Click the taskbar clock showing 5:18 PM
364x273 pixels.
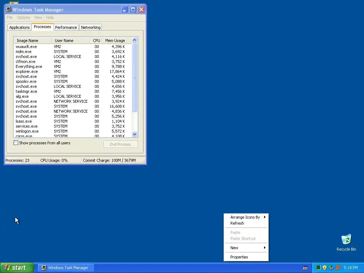(351, 268)
